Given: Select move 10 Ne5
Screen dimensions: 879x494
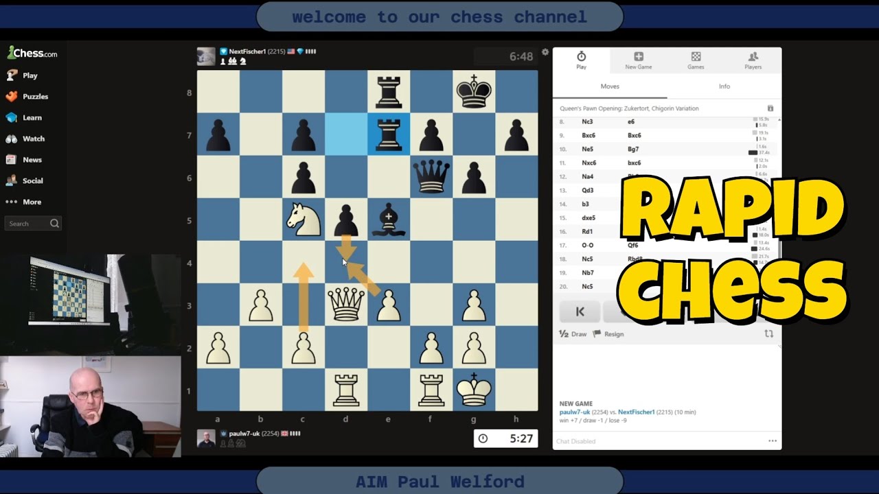Looking at the screenshot, I should pos(588,149).
